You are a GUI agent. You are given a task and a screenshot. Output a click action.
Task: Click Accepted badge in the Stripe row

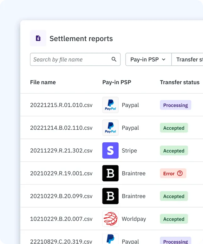tap(174, 151)
